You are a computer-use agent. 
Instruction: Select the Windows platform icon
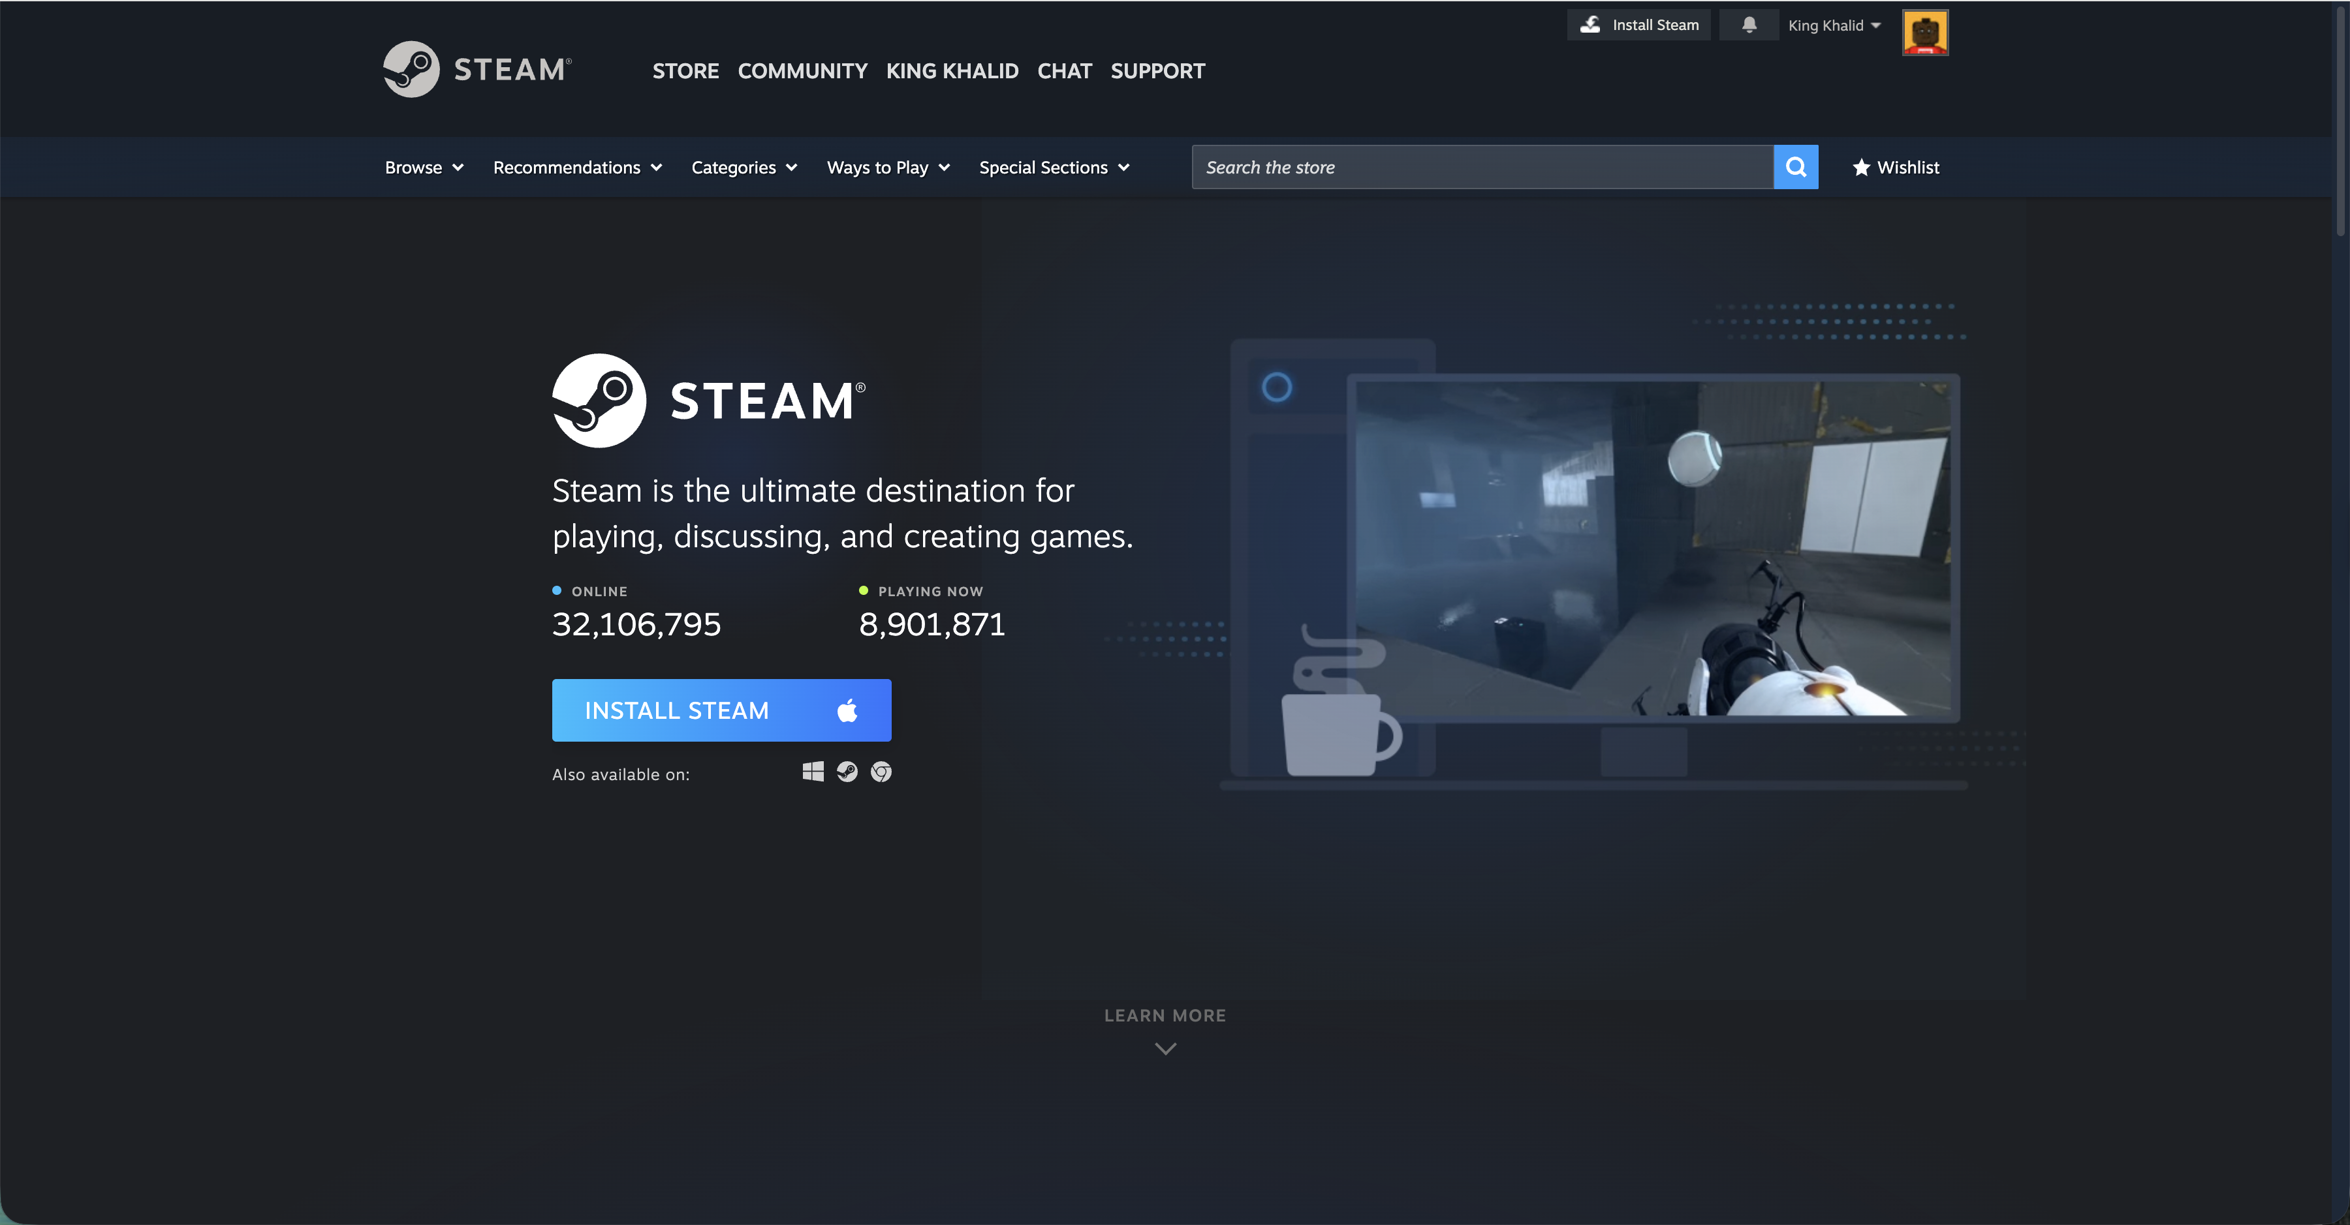tap(813, 772)
